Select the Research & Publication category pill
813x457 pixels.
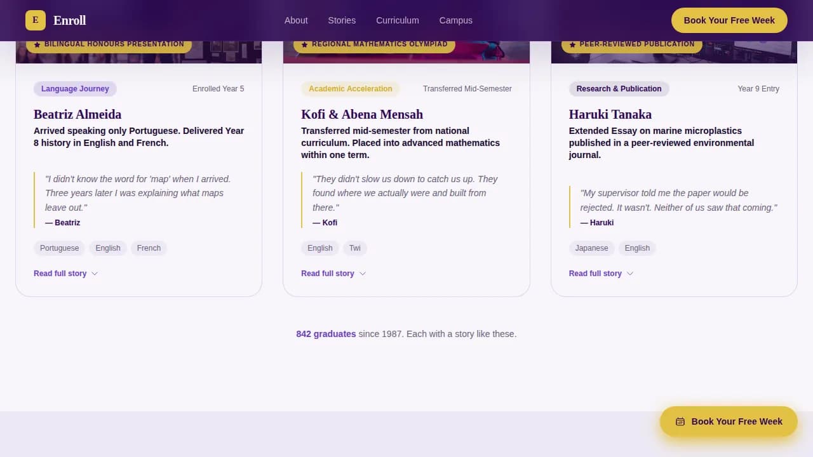click(x=619, y=89)
